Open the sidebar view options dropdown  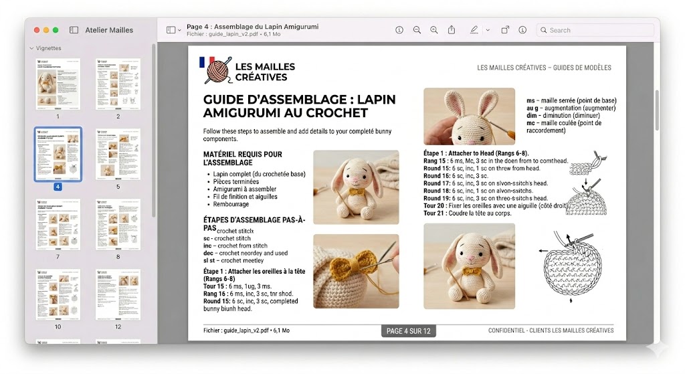click(x=174, y=30)
